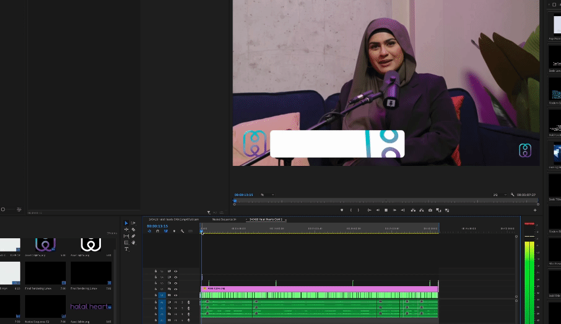
Task: Select the purple loop logo asset thumbnail
Action: (45, 245)
